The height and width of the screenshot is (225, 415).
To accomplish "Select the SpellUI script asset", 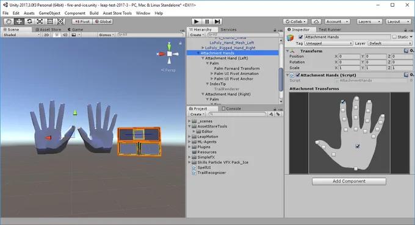I will tap(204, 167).
